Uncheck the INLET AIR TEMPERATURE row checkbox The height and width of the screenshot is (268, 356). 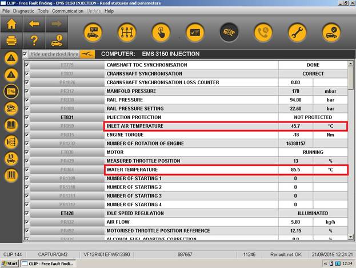coord(26,126)
